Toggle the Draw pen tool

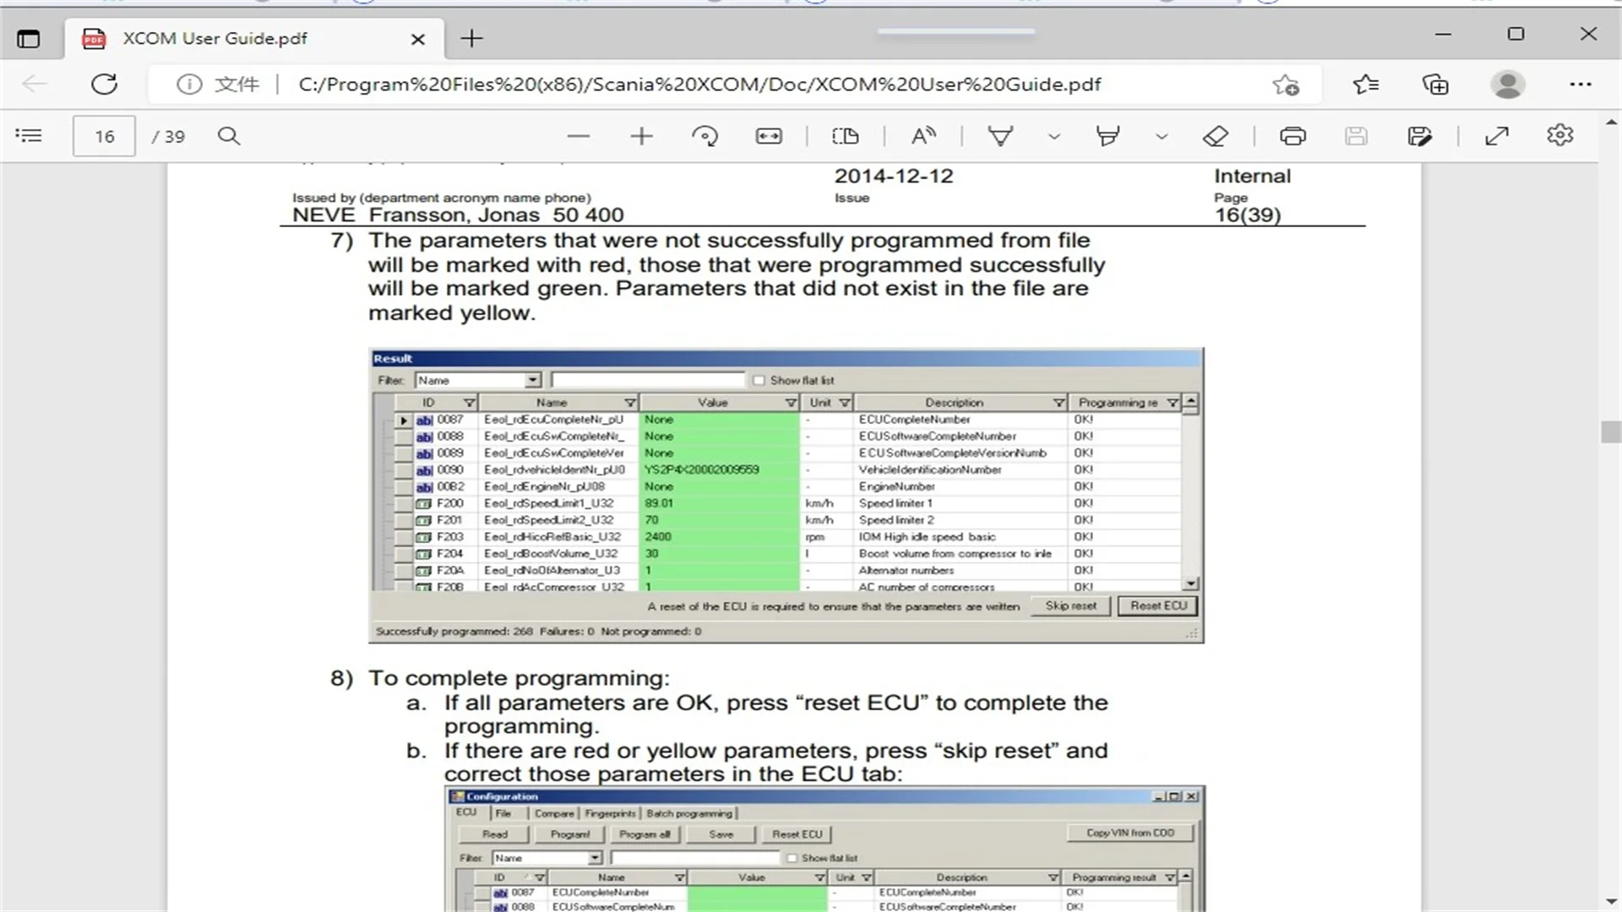pyautogui.click(x=1000, y=136)
